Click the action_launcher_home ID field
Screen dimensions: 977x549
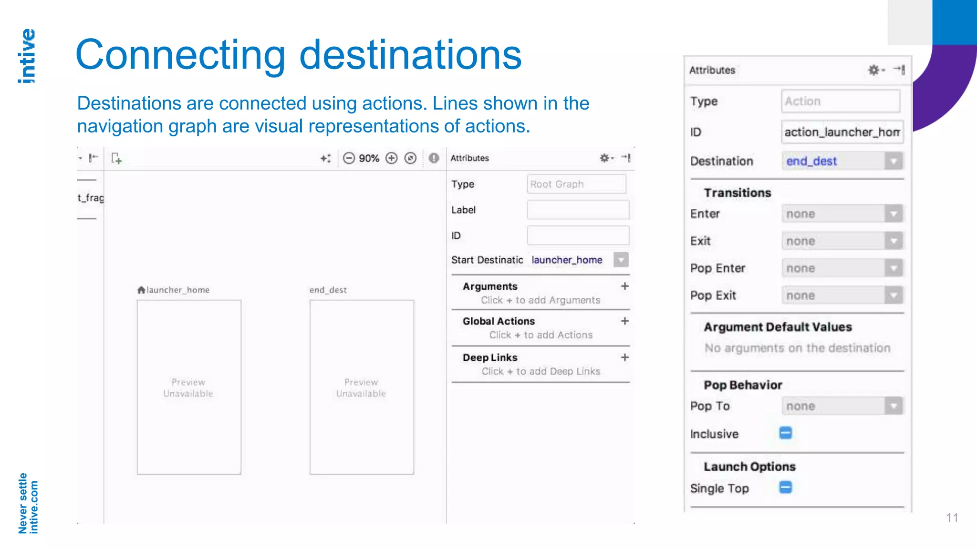842,132
